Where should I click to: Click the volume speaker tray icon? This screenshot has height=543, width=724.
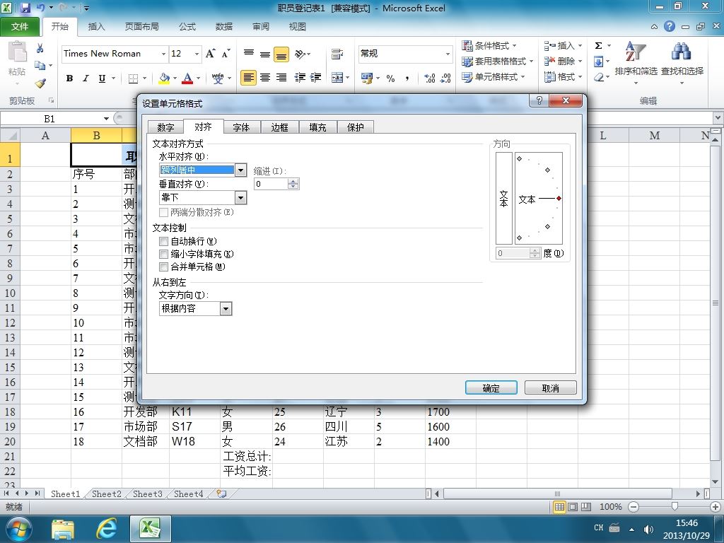click(648, 529)
